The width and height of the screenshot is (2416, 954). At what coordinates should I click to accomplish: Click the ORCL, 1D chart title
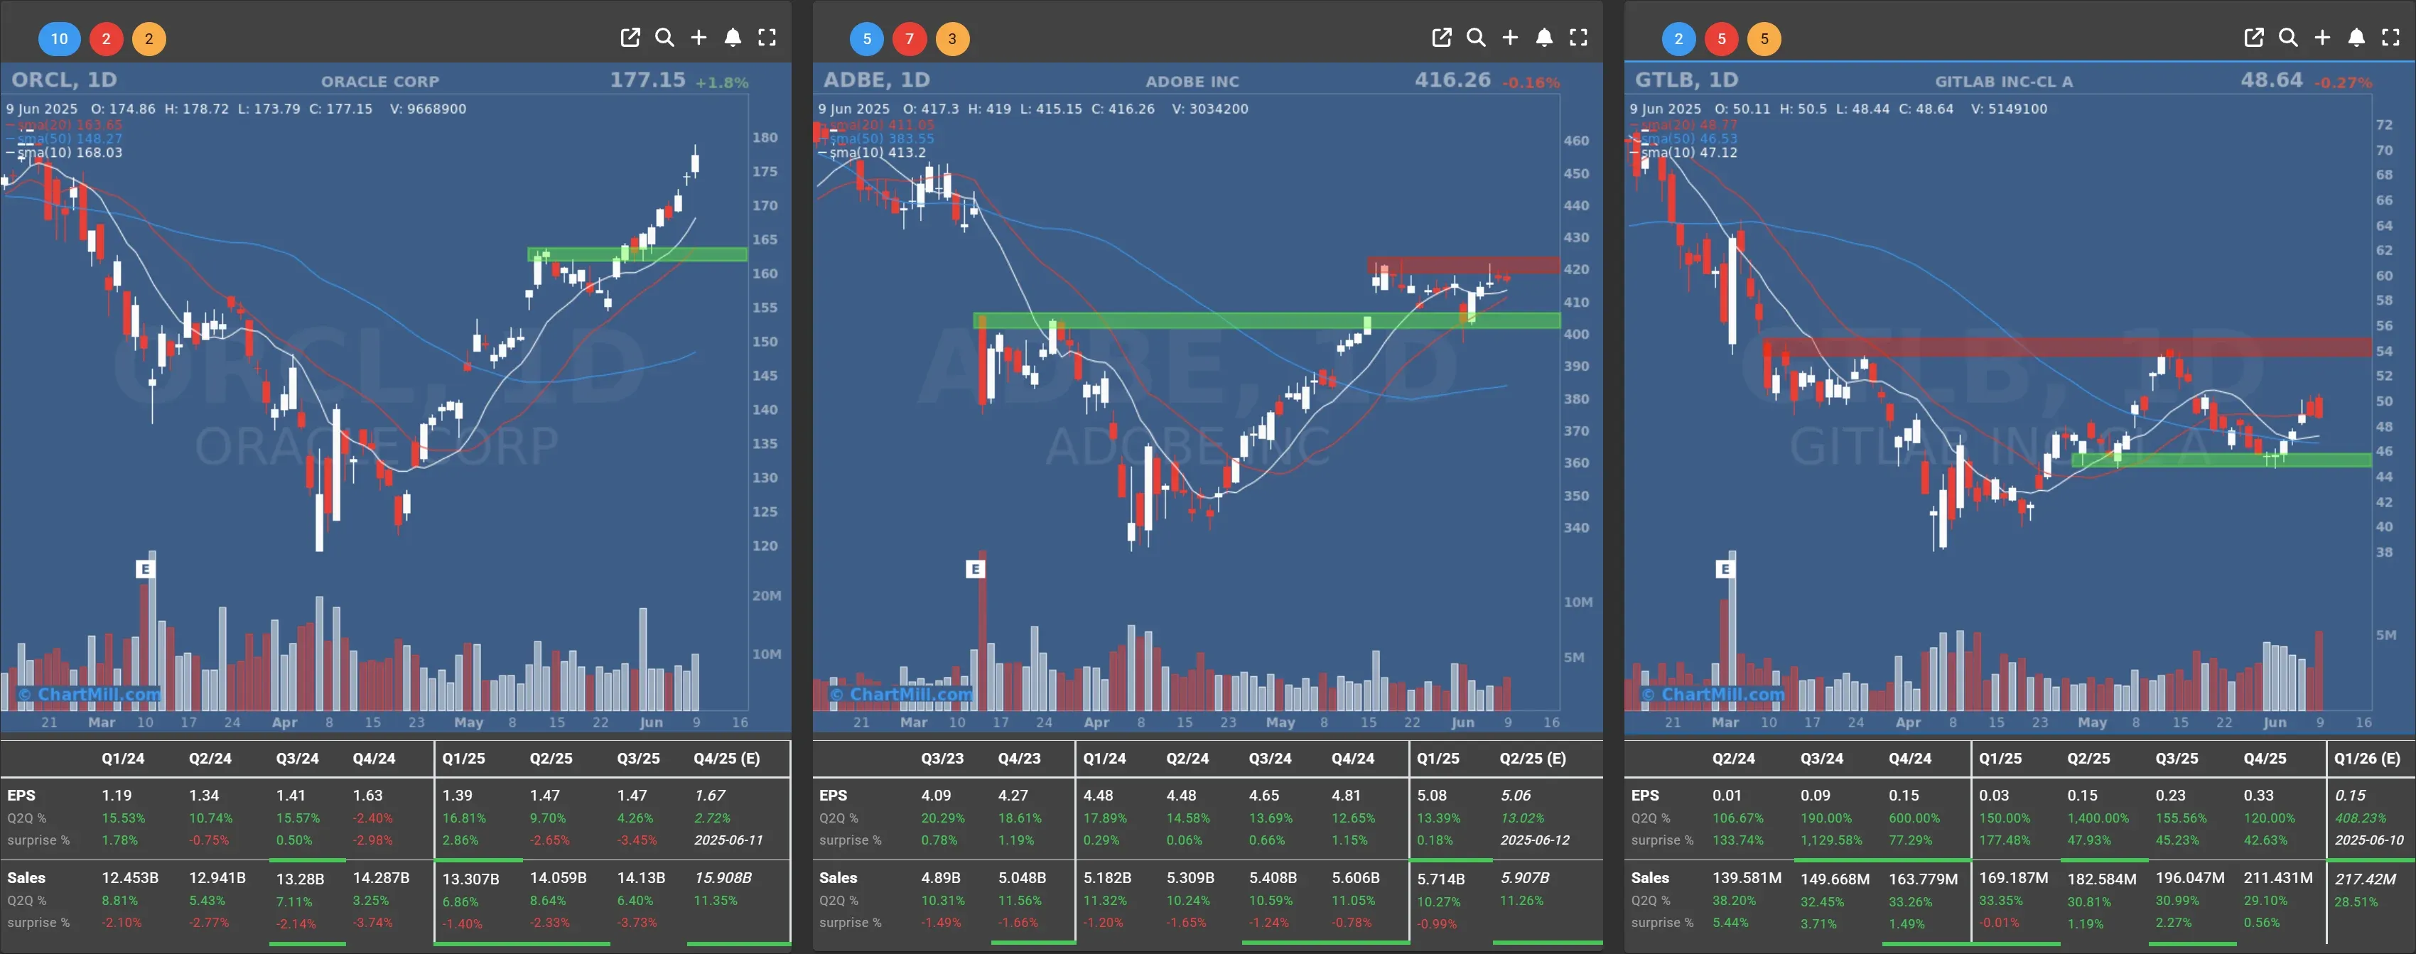pos(64,80)
